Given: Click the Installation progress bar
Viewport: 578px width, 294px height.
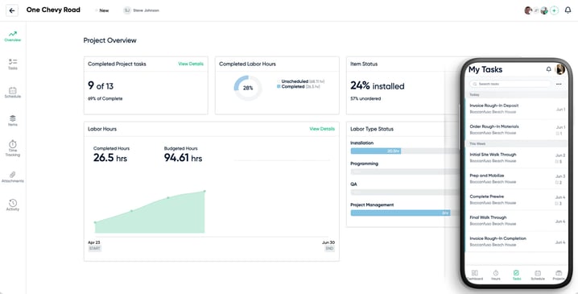Looking at the screenshot, I should coord(406,151).
